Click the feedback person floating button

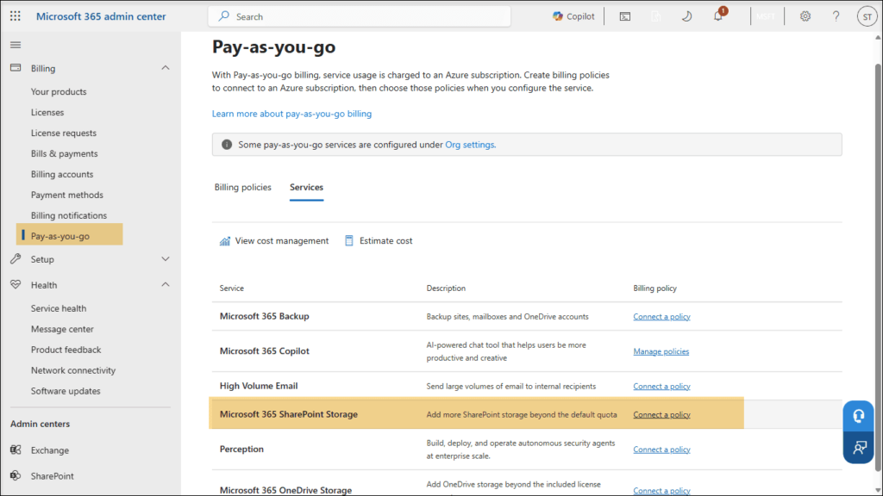tap(859, 448)
